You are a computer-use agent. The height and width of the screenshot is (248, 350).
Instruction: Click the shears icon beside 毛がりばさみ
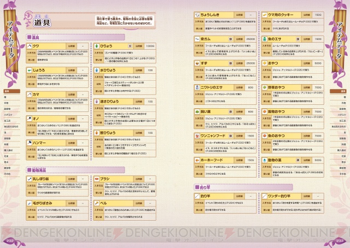29,203
